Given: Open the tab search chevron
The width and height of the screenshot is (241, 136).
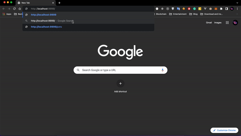Looking at the screenshot, I should coord(237,3).
